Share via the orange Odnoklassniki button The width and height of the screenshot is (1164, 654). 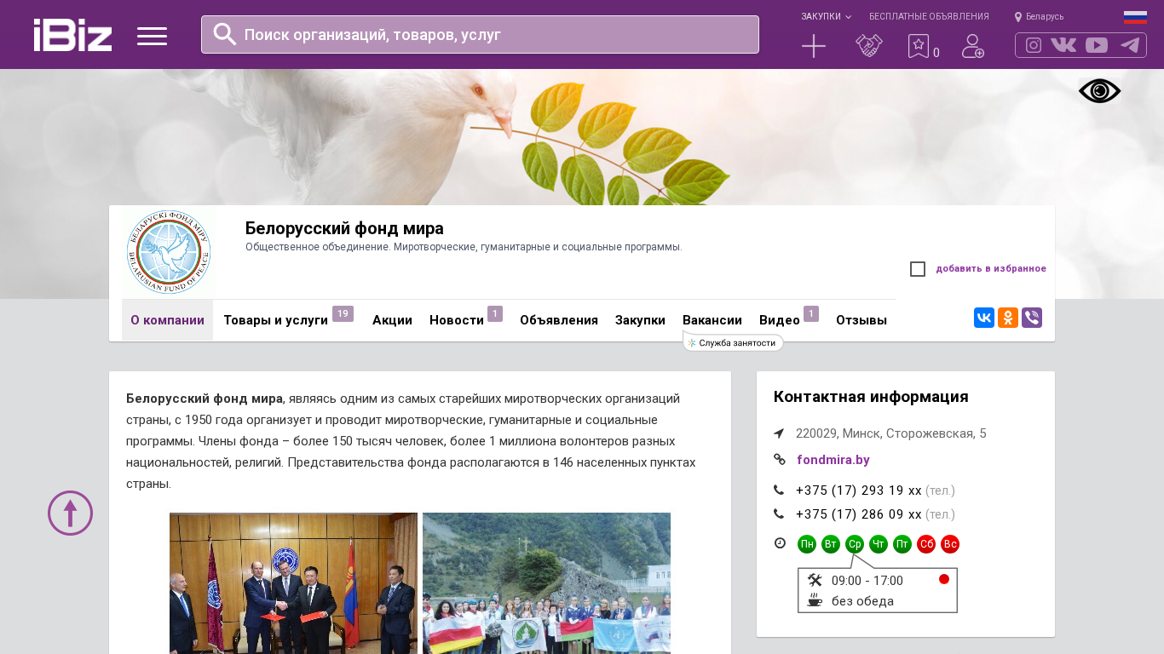click(1008, 318)
